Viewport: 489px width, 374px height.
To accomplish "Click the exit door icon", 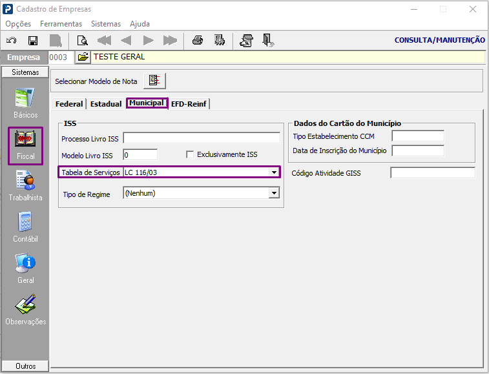I will pos(268,40).
